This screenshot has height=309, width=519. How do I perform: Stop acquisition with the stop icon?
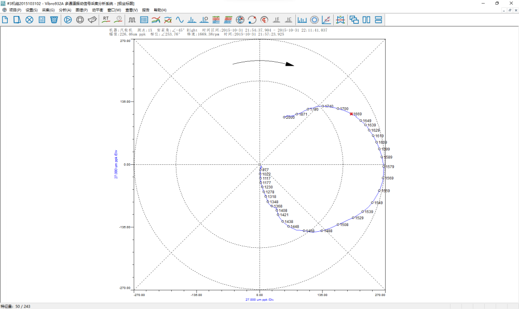[80, 20]
